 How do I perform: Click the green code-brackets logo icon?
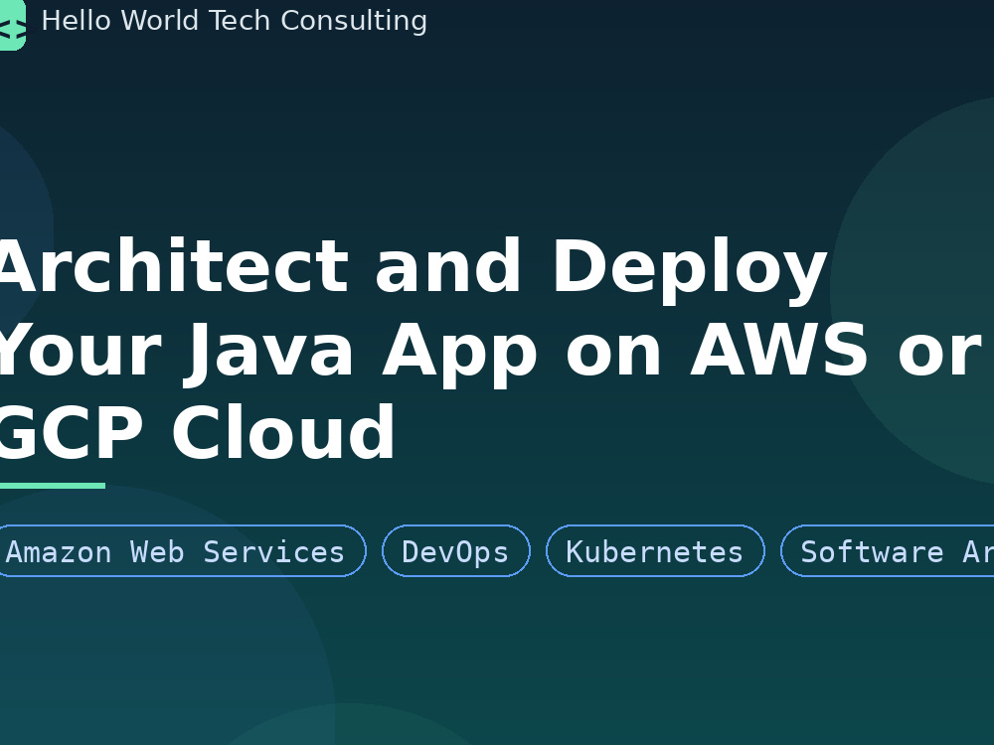tap(12, 25)
